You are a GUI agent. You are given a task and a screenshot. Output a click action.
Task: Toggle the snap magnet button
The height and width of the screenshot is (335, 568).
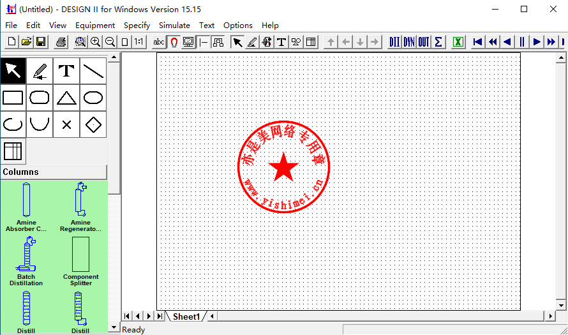[x=174, y=42]
